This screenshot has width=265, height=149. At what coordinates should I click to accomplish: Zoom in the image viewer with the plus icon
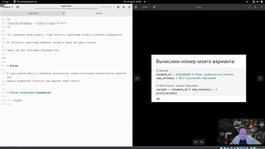click(154, 7)
